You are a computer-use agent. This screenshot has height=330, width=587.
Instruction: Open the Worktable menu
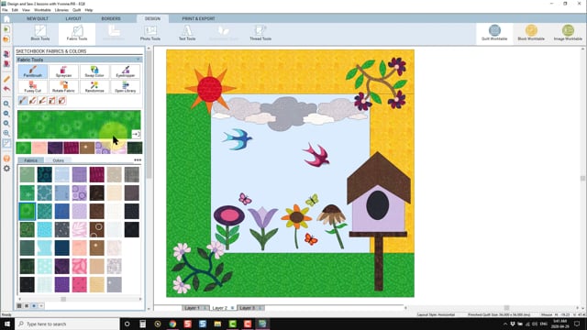click(42, 10)
